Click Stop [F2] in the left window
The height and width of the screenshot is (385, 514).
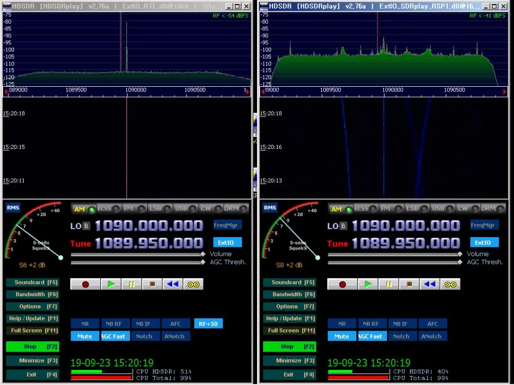coord(32,346)
